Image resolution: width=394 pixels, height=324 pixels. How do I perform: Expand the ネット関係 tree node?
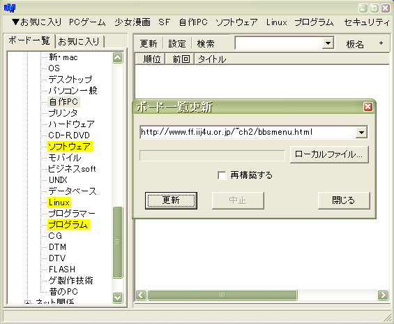tap(27, 302)
